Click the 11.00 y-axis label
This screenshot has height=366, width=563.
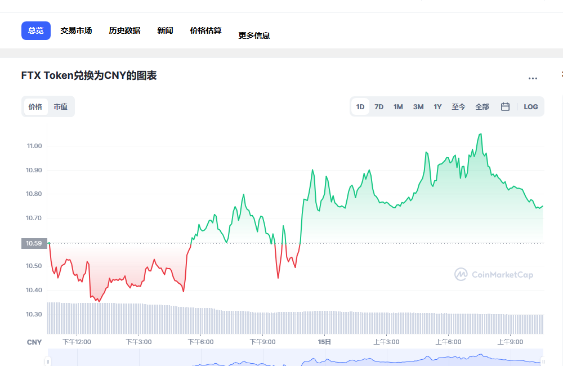click(34, 146)
